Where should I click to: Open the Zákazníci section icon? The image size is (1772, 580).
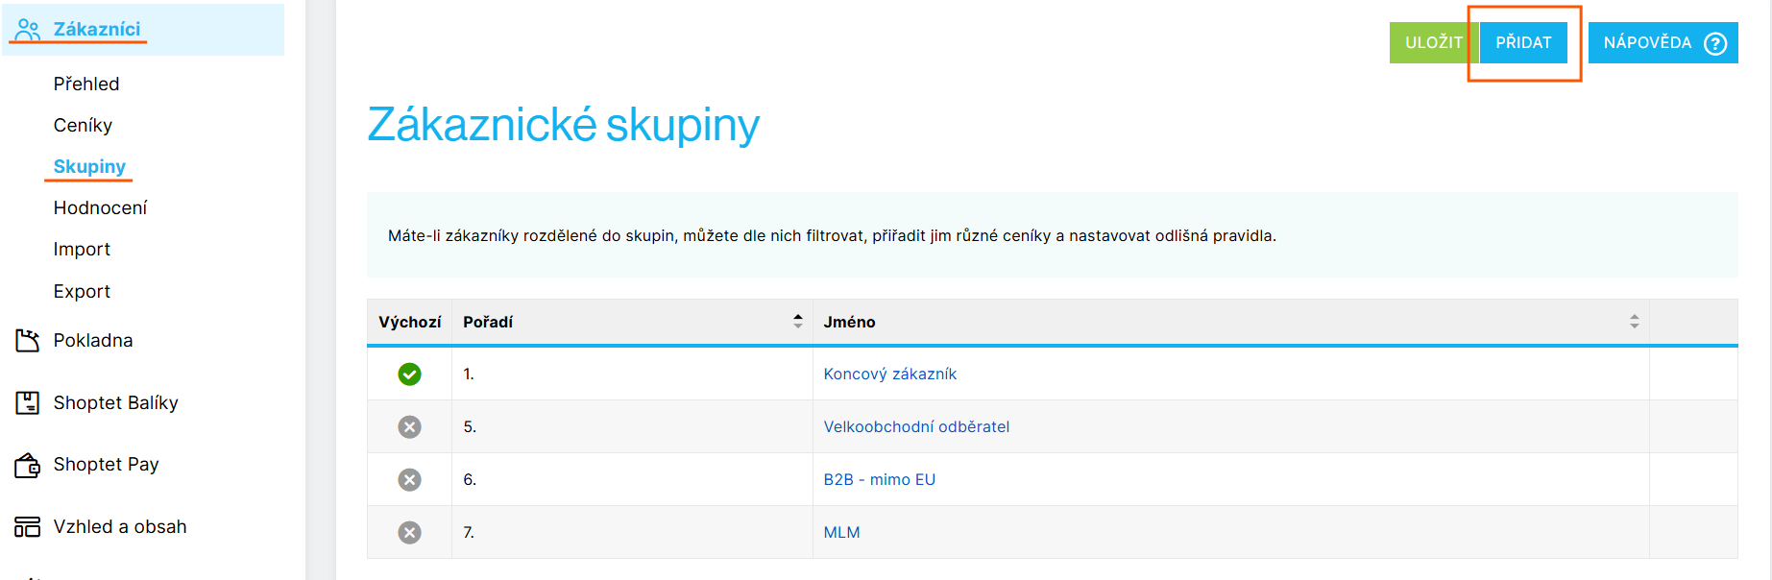click(28, 30)
